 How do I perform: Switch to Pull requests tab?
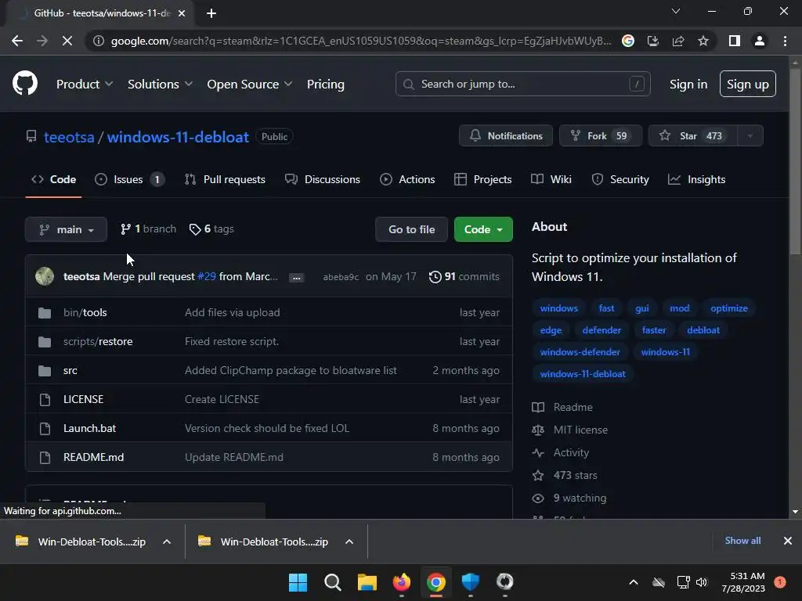(x=225, y=179)
